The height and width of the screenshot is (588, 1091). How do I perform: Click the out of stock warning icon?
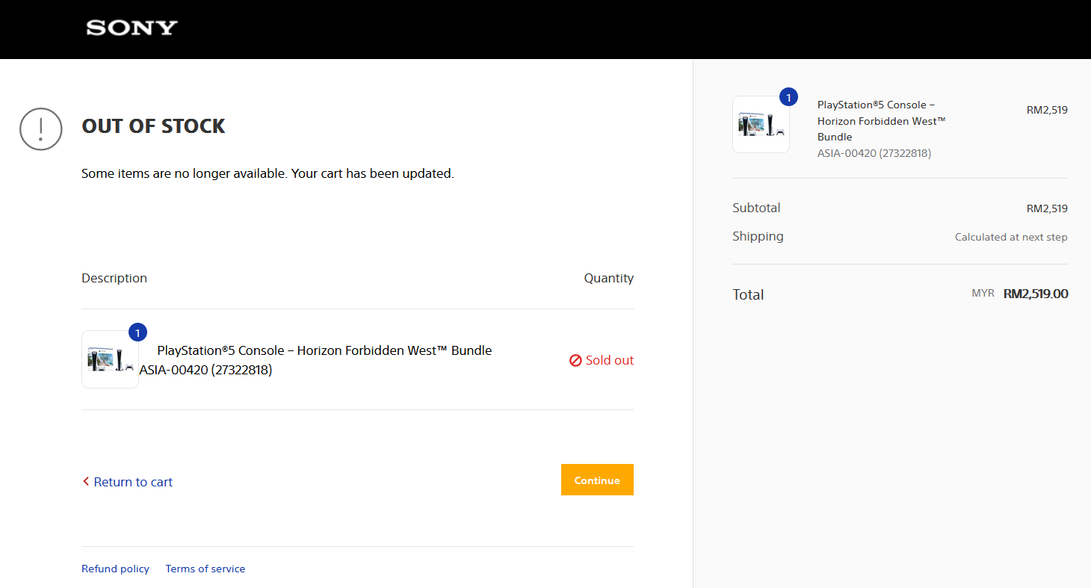(40, 129)
